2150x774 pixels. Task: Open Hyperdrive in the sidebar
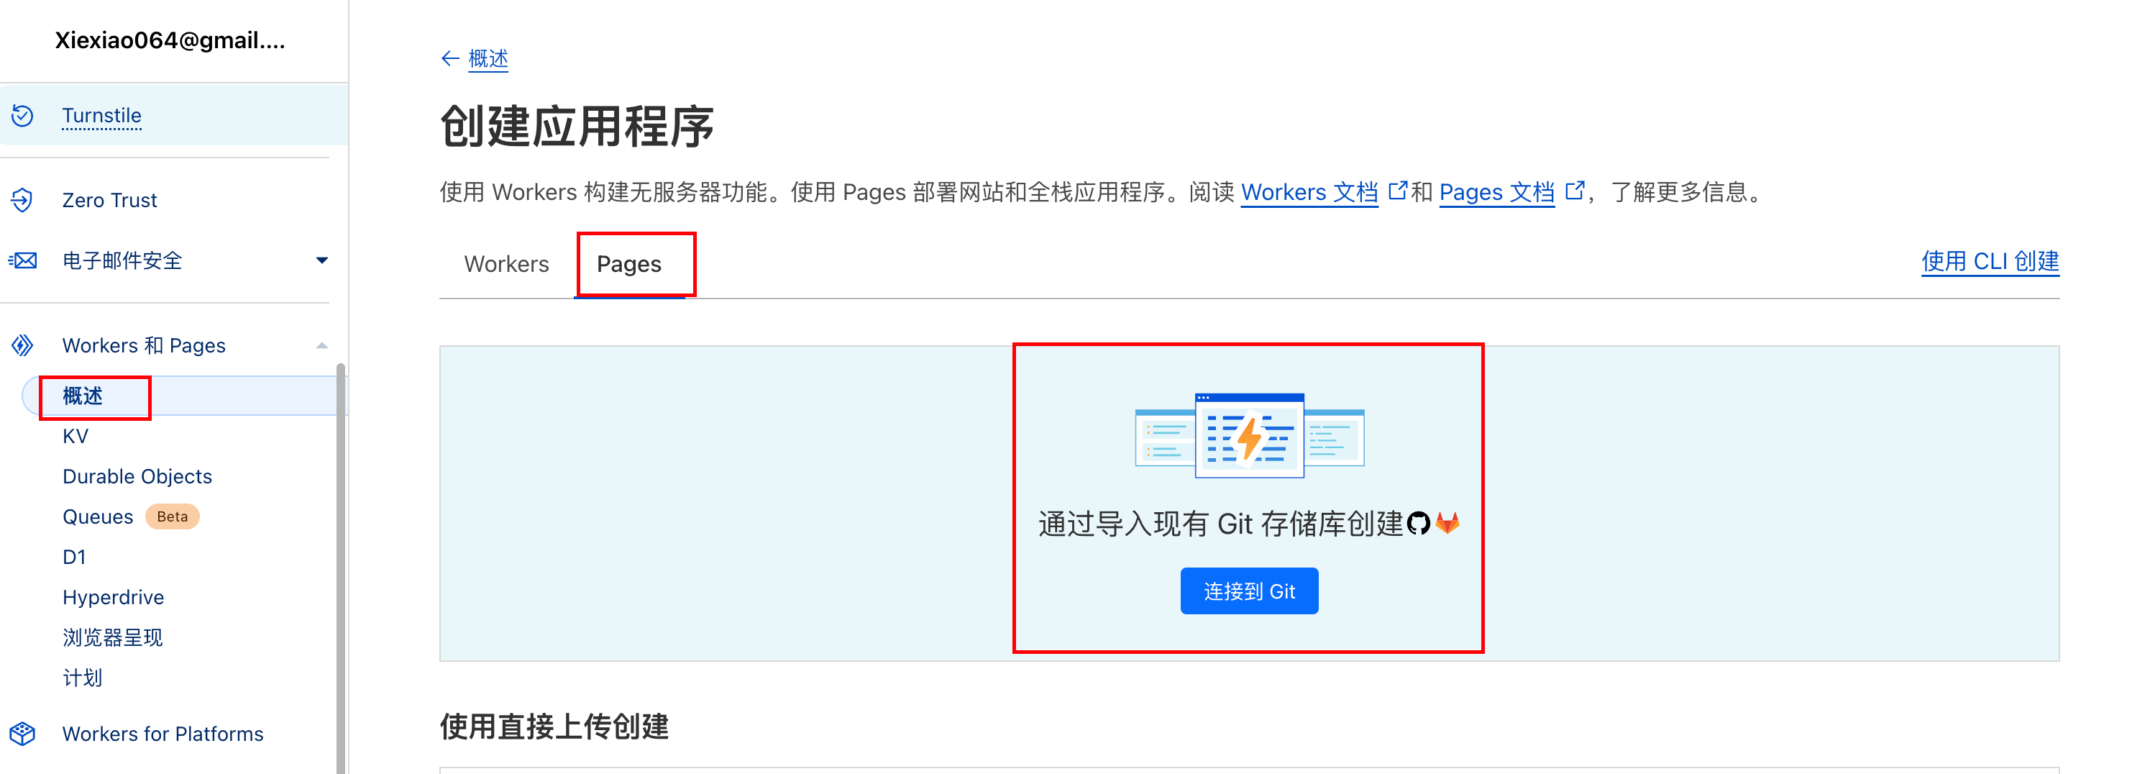[113, 597]
